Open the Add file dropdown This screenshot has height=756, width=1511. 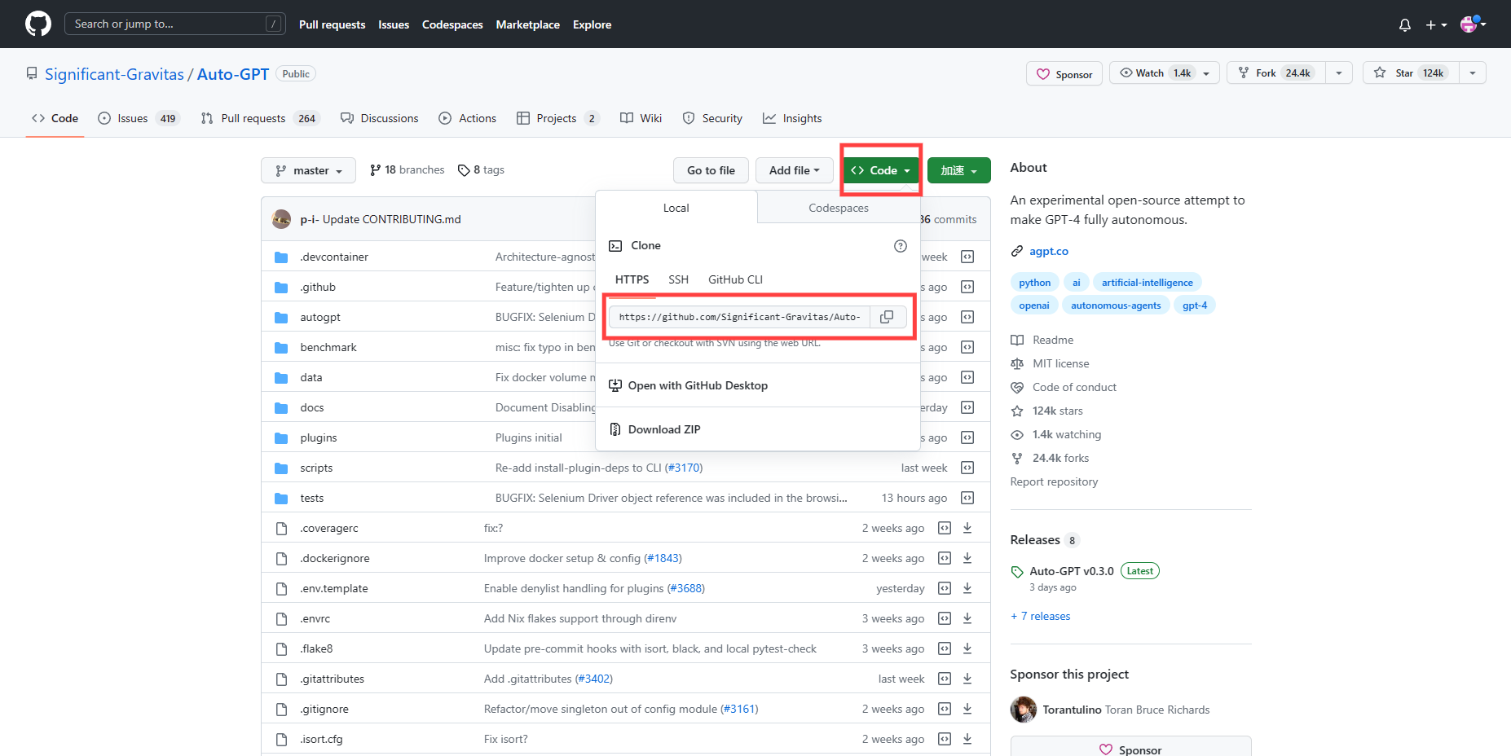click(x=794, y=170)
